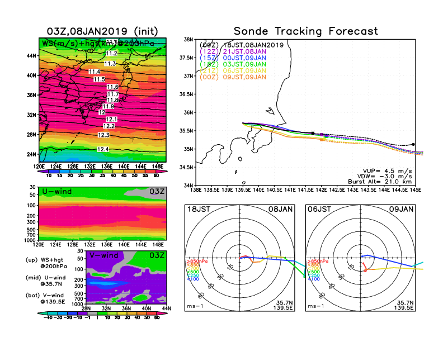Click the purple swatch left of 10 on upper colorbar
443x342 pixels.
42,172
